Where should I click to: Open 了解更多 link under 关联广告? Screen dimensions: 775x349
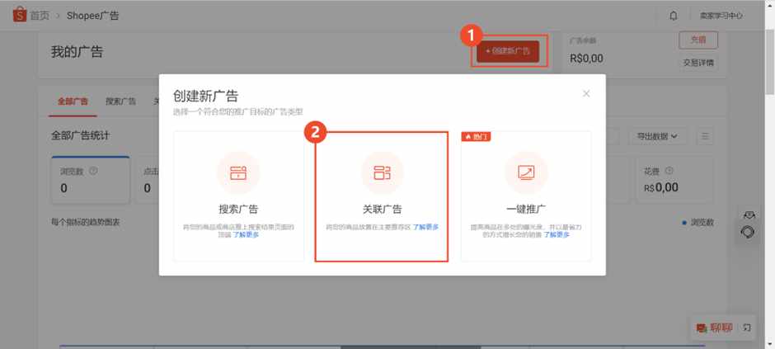[x=425, y=227]
